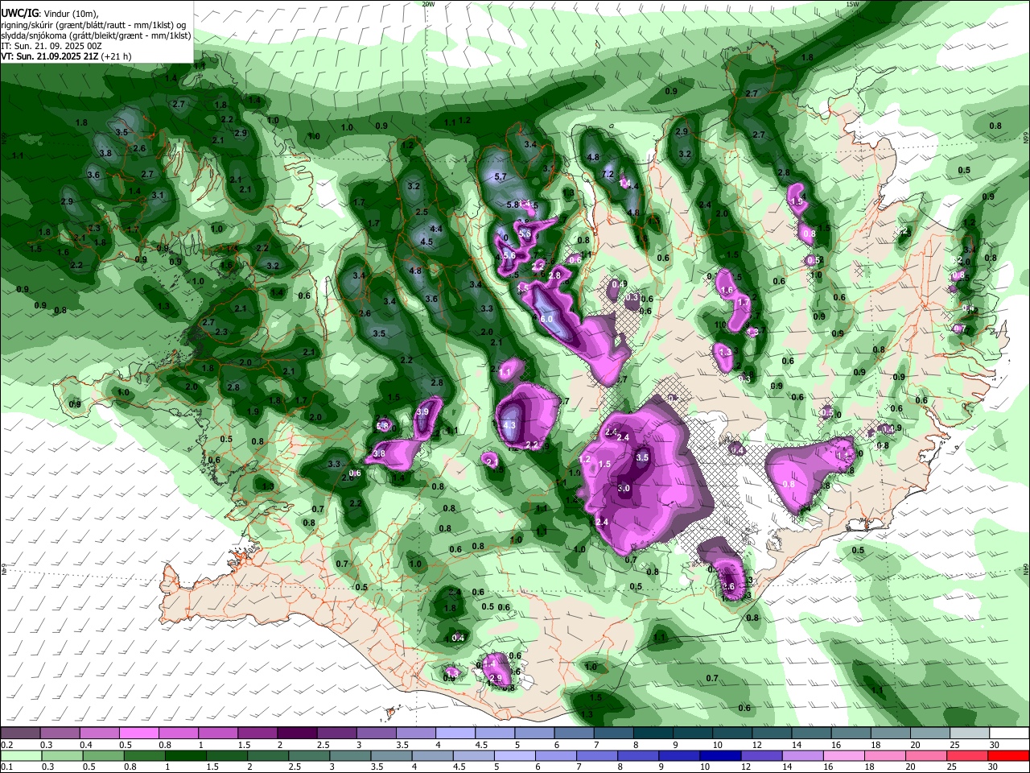Click the '0.2' label on the snow scale
This screenshot has height=773, width=1030.
(7, 745)
